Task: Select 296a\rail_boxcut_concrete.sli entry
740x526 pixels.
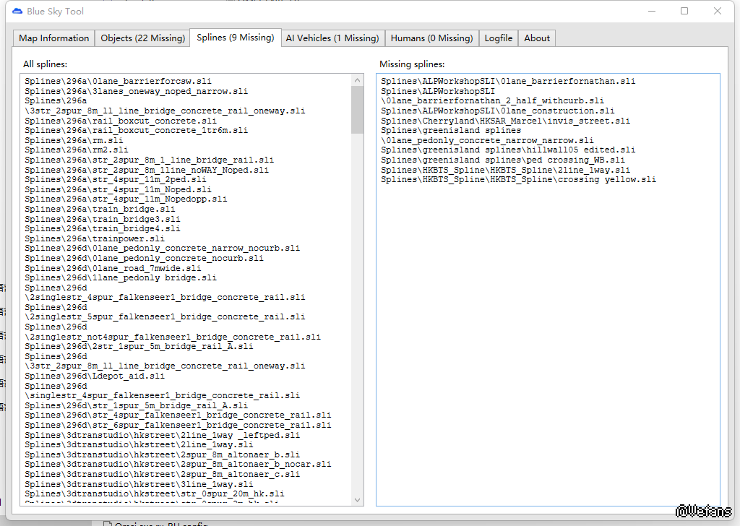Action: [x=121, y=121]
